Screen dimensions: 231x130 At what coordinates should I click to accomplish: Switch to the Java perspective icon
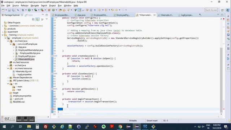228,10
